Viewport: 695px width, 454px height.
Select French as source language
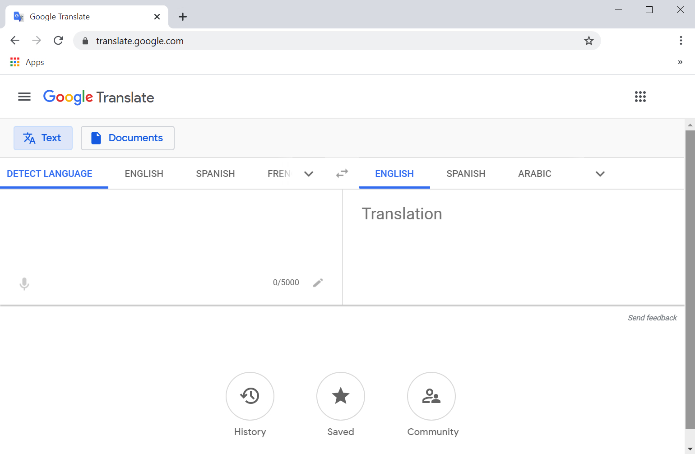click(279, 174)
